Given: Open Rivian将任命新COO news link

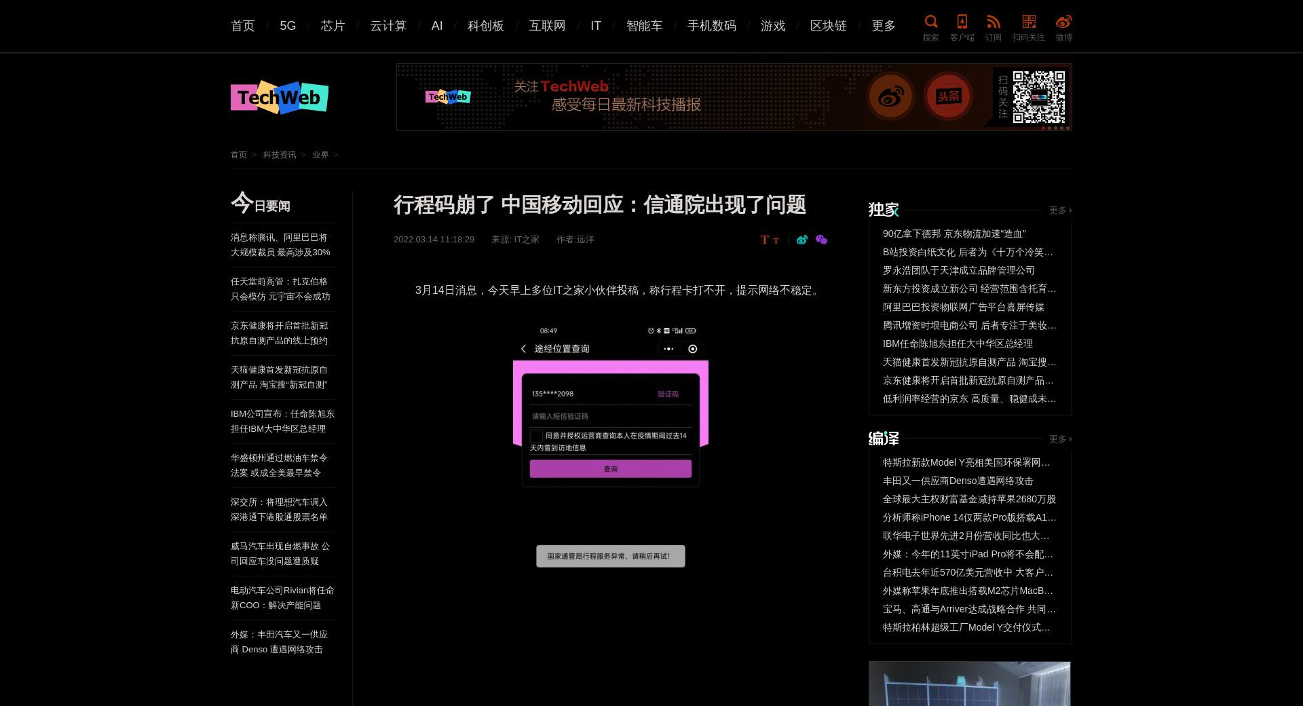Looking at the screenshot, I should point(282,598).
